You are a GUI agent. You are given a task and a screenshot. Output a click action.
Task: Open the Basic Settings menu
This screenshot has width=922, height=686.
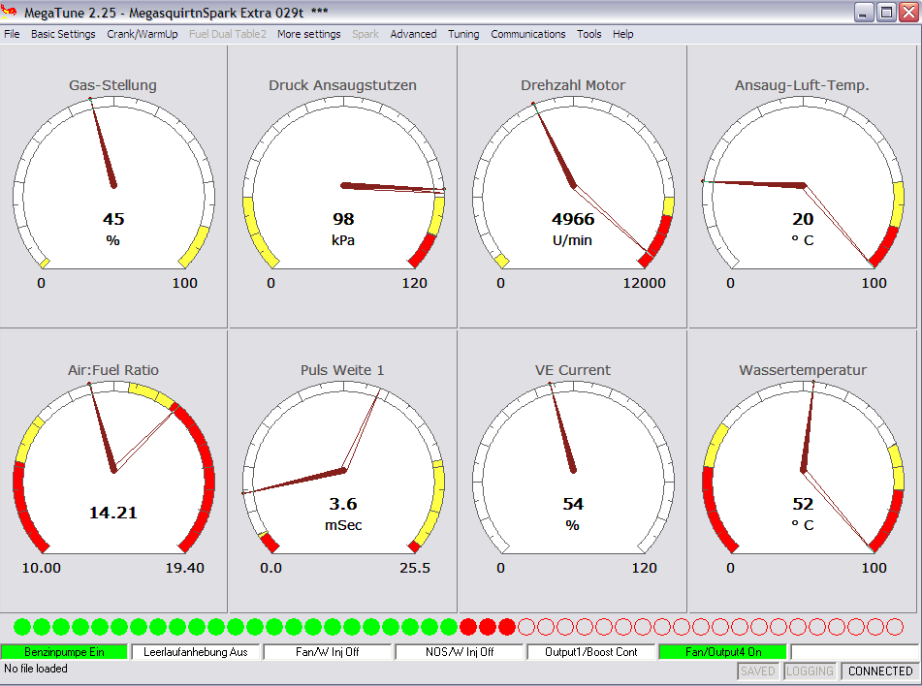63,34
